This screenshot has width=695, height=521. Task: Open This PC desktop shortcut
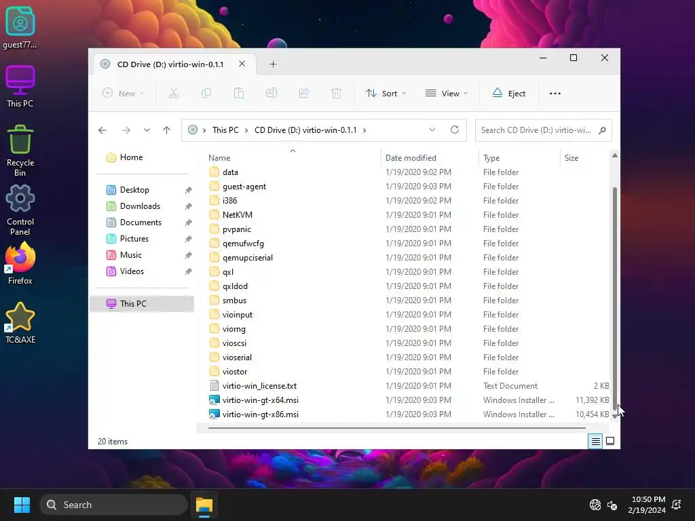(20, 87)
